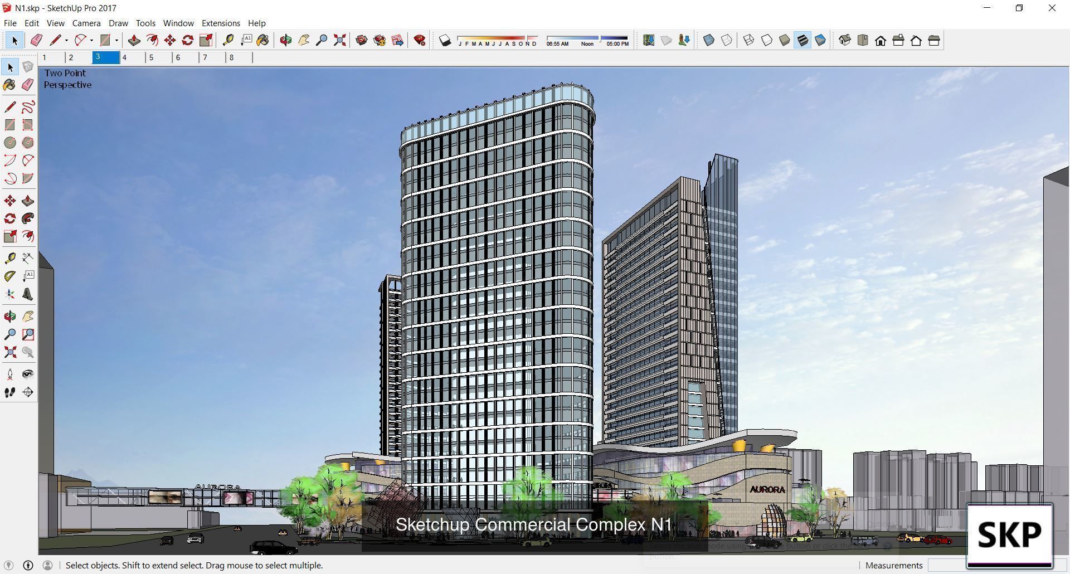Click the model credits info icon
The width and height of the screenshot is (1070, 574).
pos(28,565)
